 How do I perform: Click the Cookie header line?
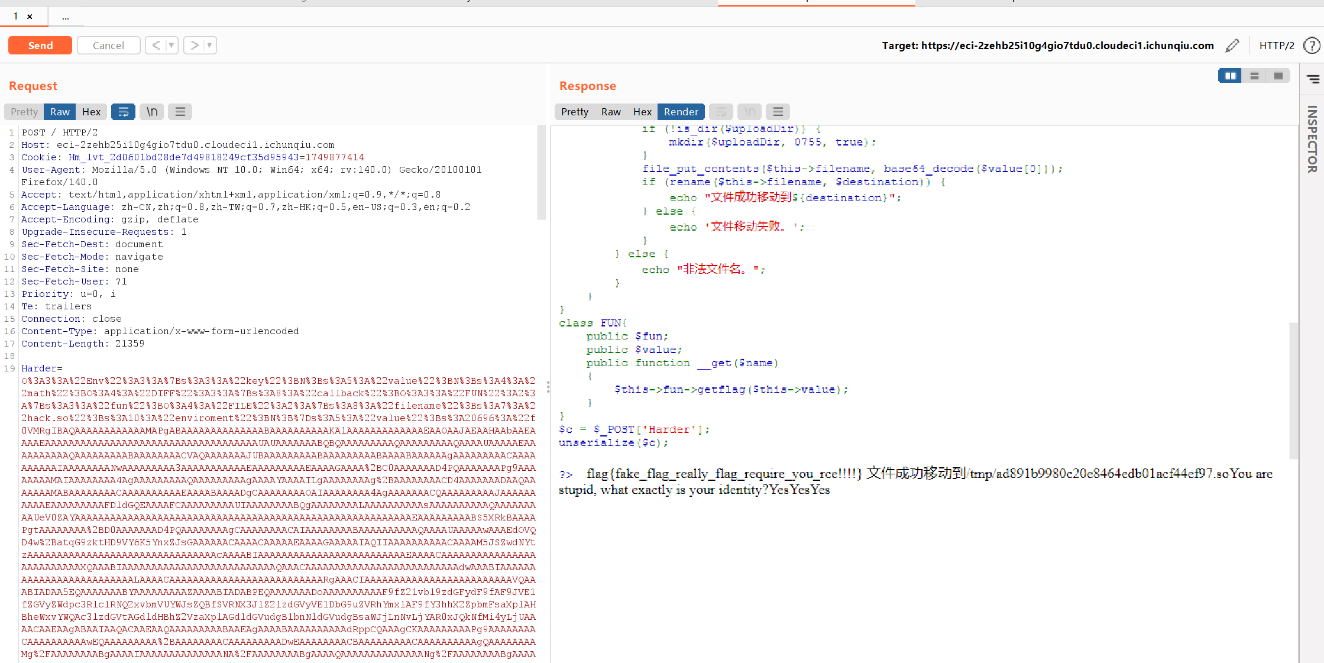[193, 157]
